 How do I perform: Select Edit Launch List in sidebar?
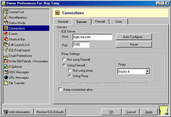tap(19, 45)
